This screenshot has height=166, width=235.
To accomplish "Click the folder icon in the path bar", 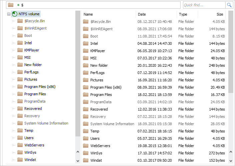I will (x=11, y=5).
